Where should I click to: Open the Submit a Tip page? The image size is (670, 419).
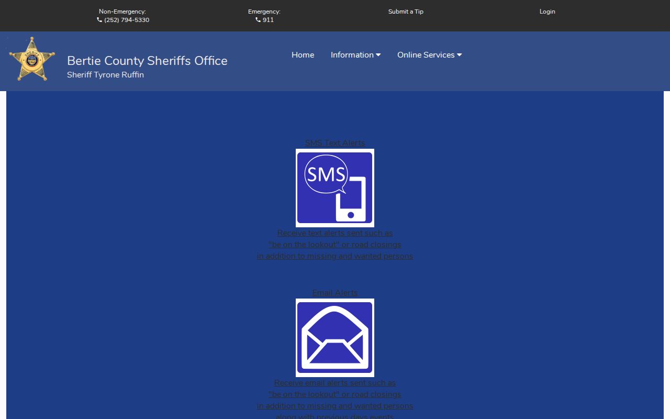click(x=406, y=12)
